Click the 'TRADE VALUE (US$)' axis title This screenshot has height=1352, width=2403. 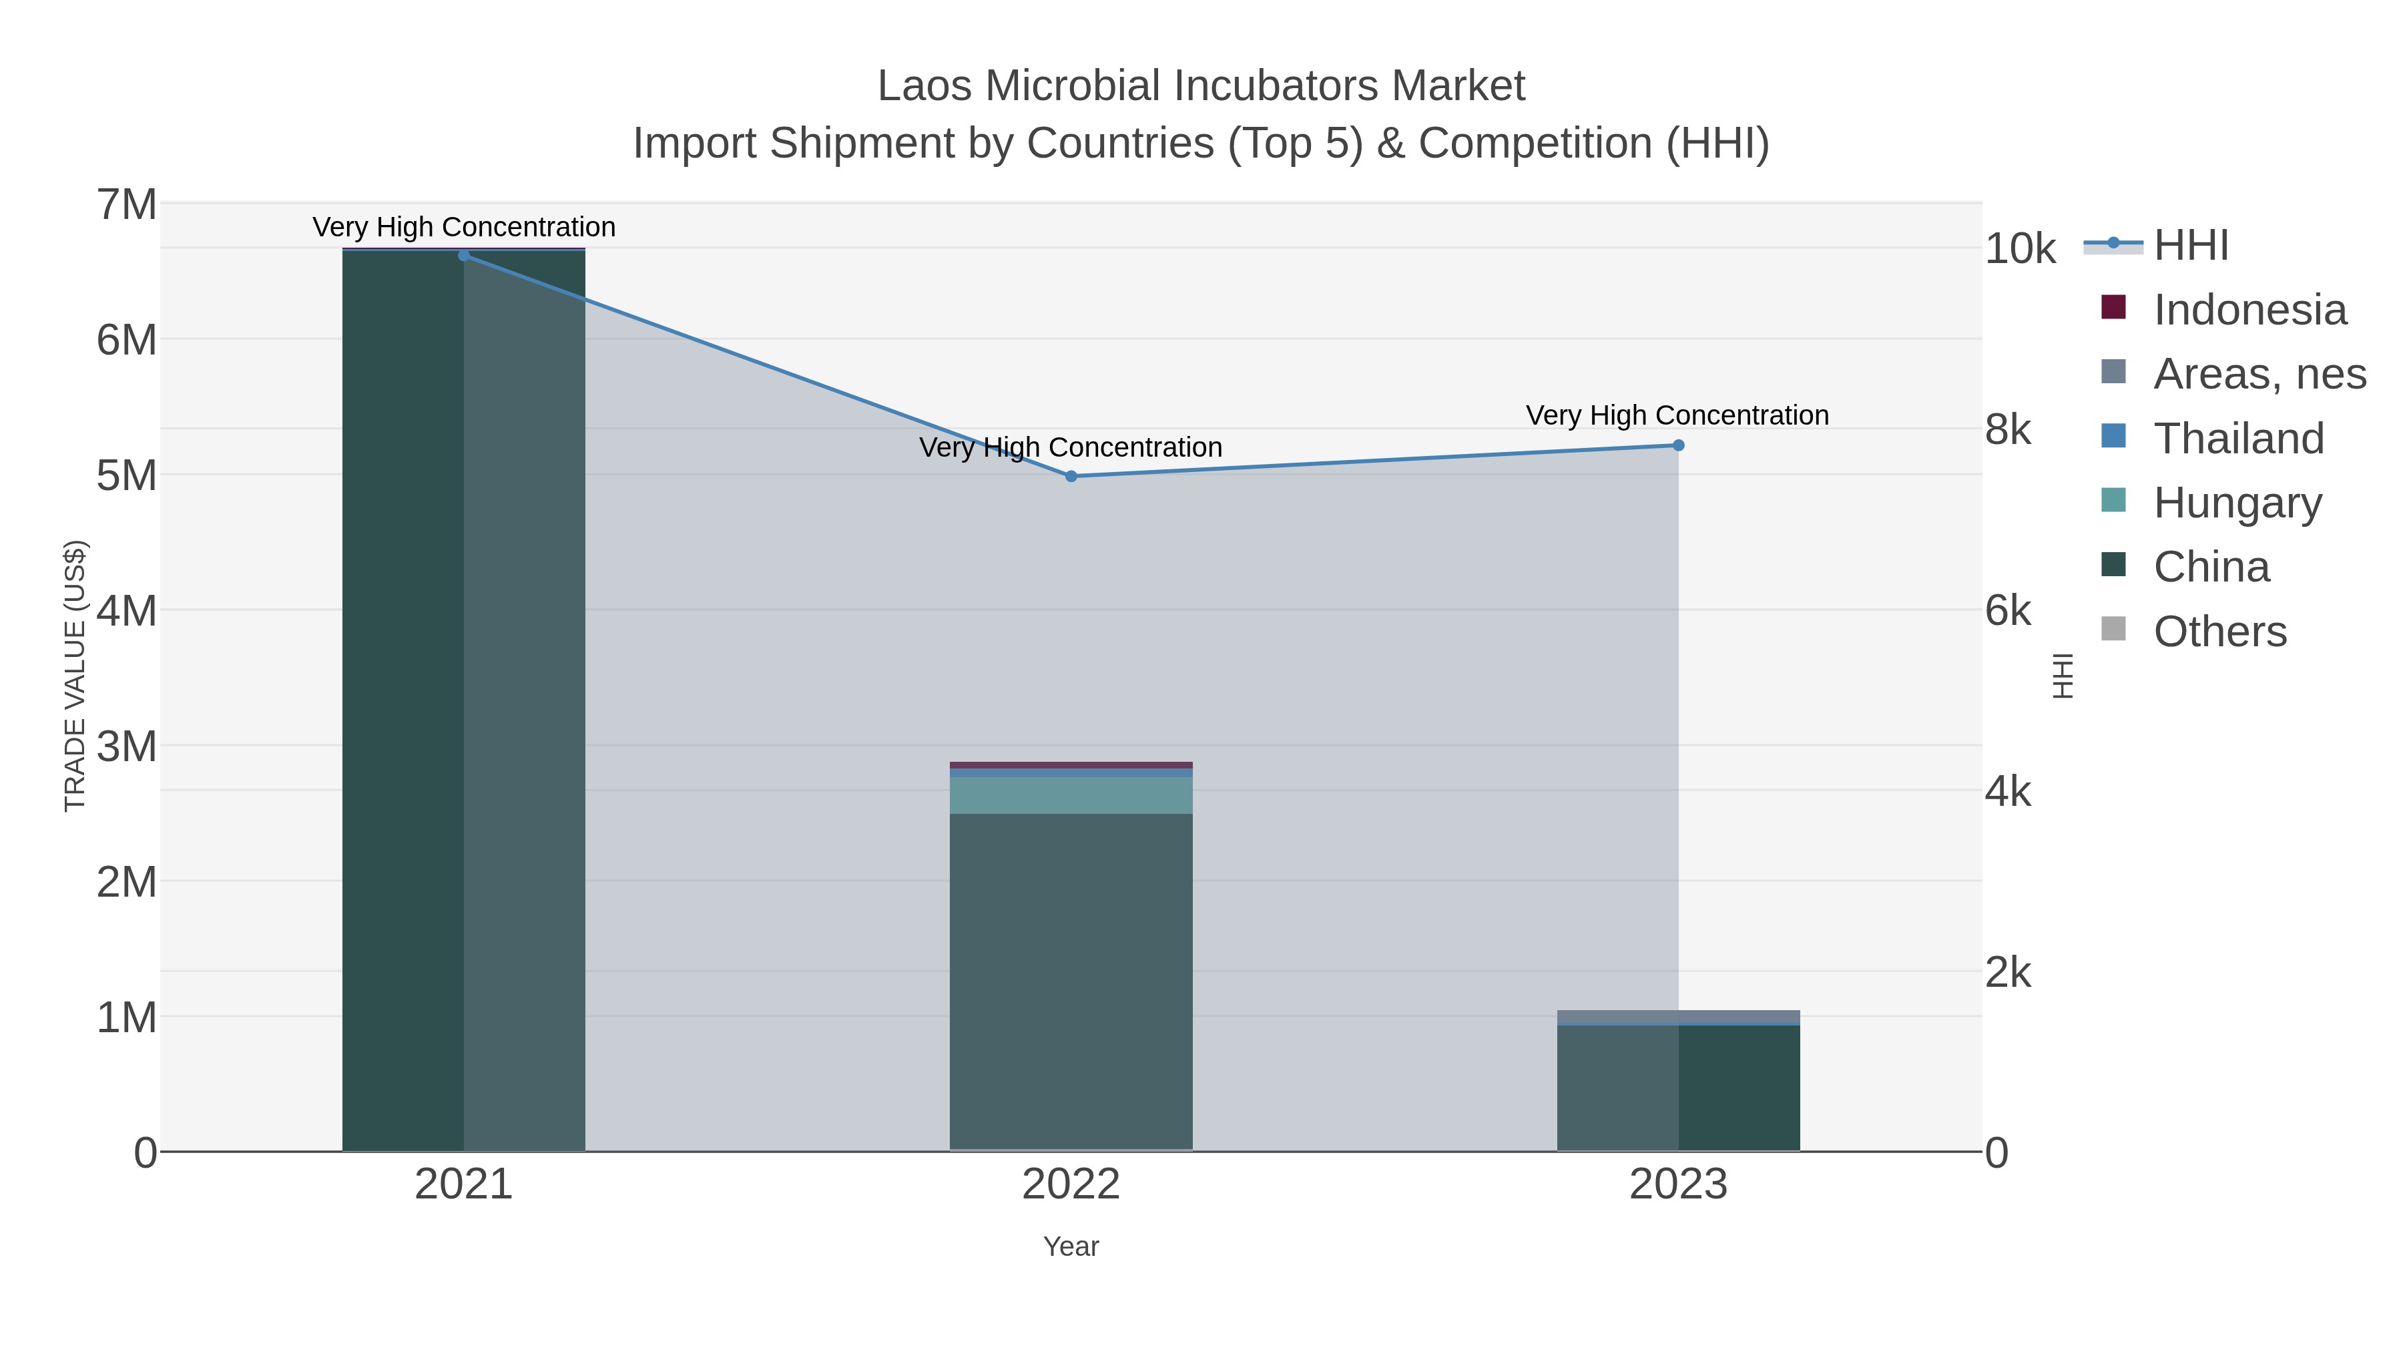pos(75,676)
